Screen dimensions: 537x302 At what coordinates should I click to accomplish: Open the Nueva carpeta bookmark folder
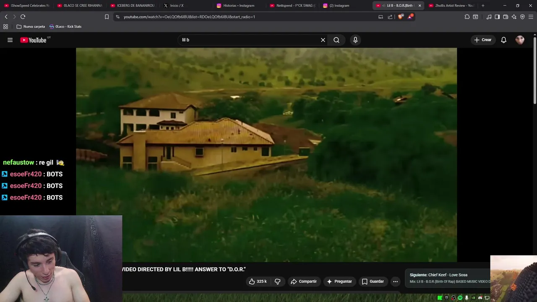point(31,26)
